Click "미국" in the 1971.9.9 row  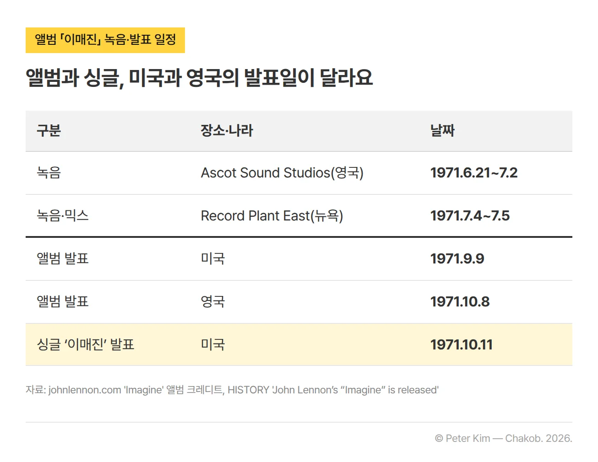213,259
